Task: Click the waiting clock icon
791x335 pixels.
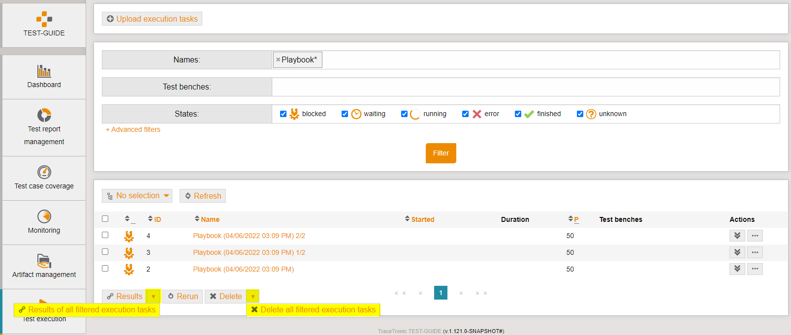Action: pos(356,114)
